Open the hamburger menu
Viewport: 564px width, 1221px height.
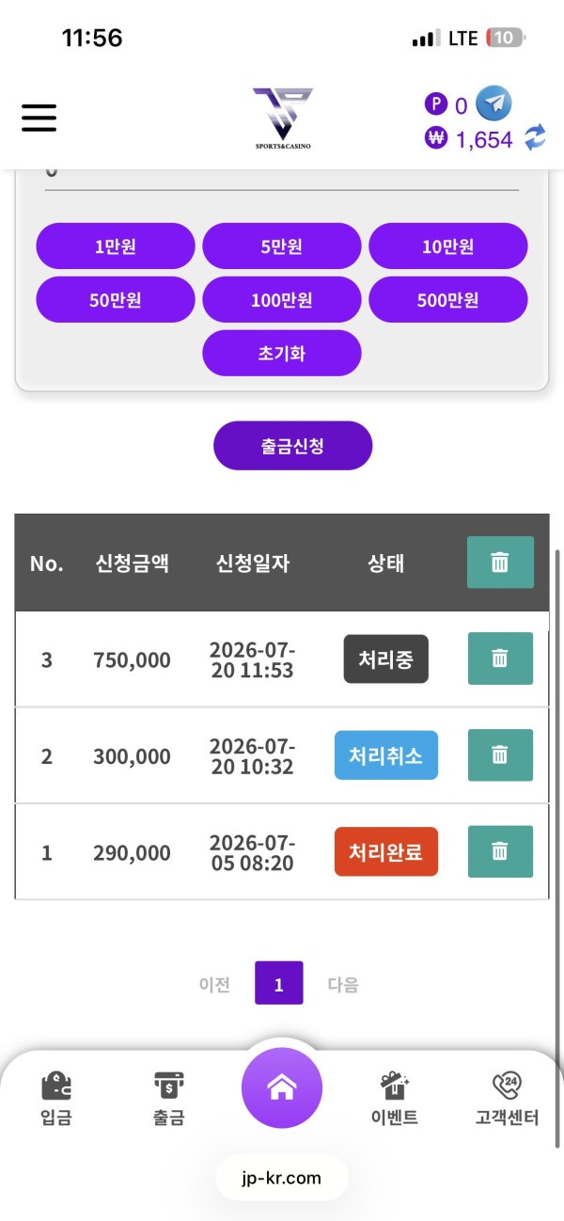[39, 118]
